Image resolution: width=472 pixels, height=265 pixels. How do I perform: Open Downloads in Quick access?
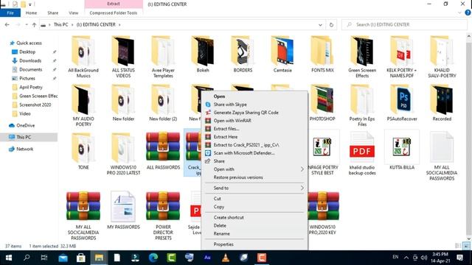(30, 60)
